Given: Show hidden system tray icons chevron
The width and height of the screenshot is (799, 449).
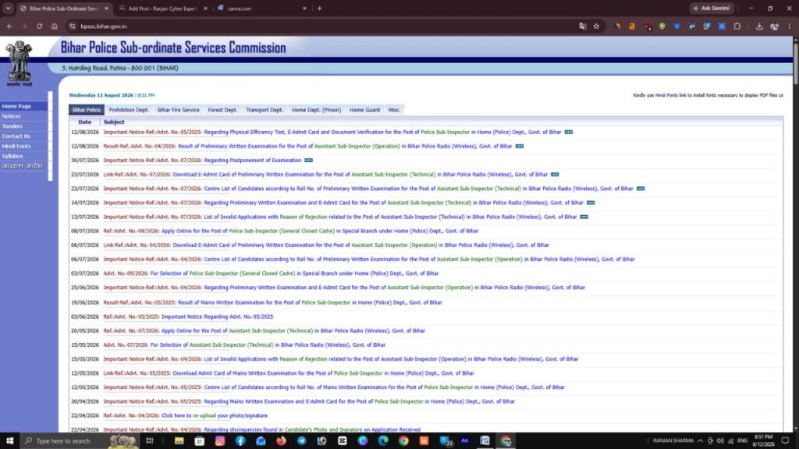Looking at the screenshot, I should coord(700,440).
